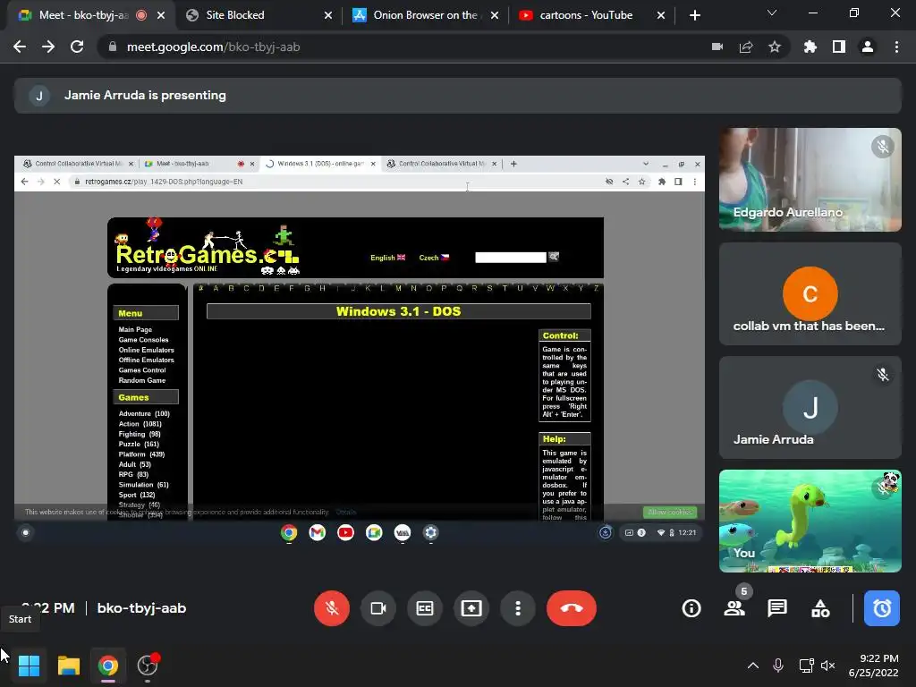Click the meeting code bko-tbyj-aab text
This screenshot has height=687, width=916.
tap(141, 608)
